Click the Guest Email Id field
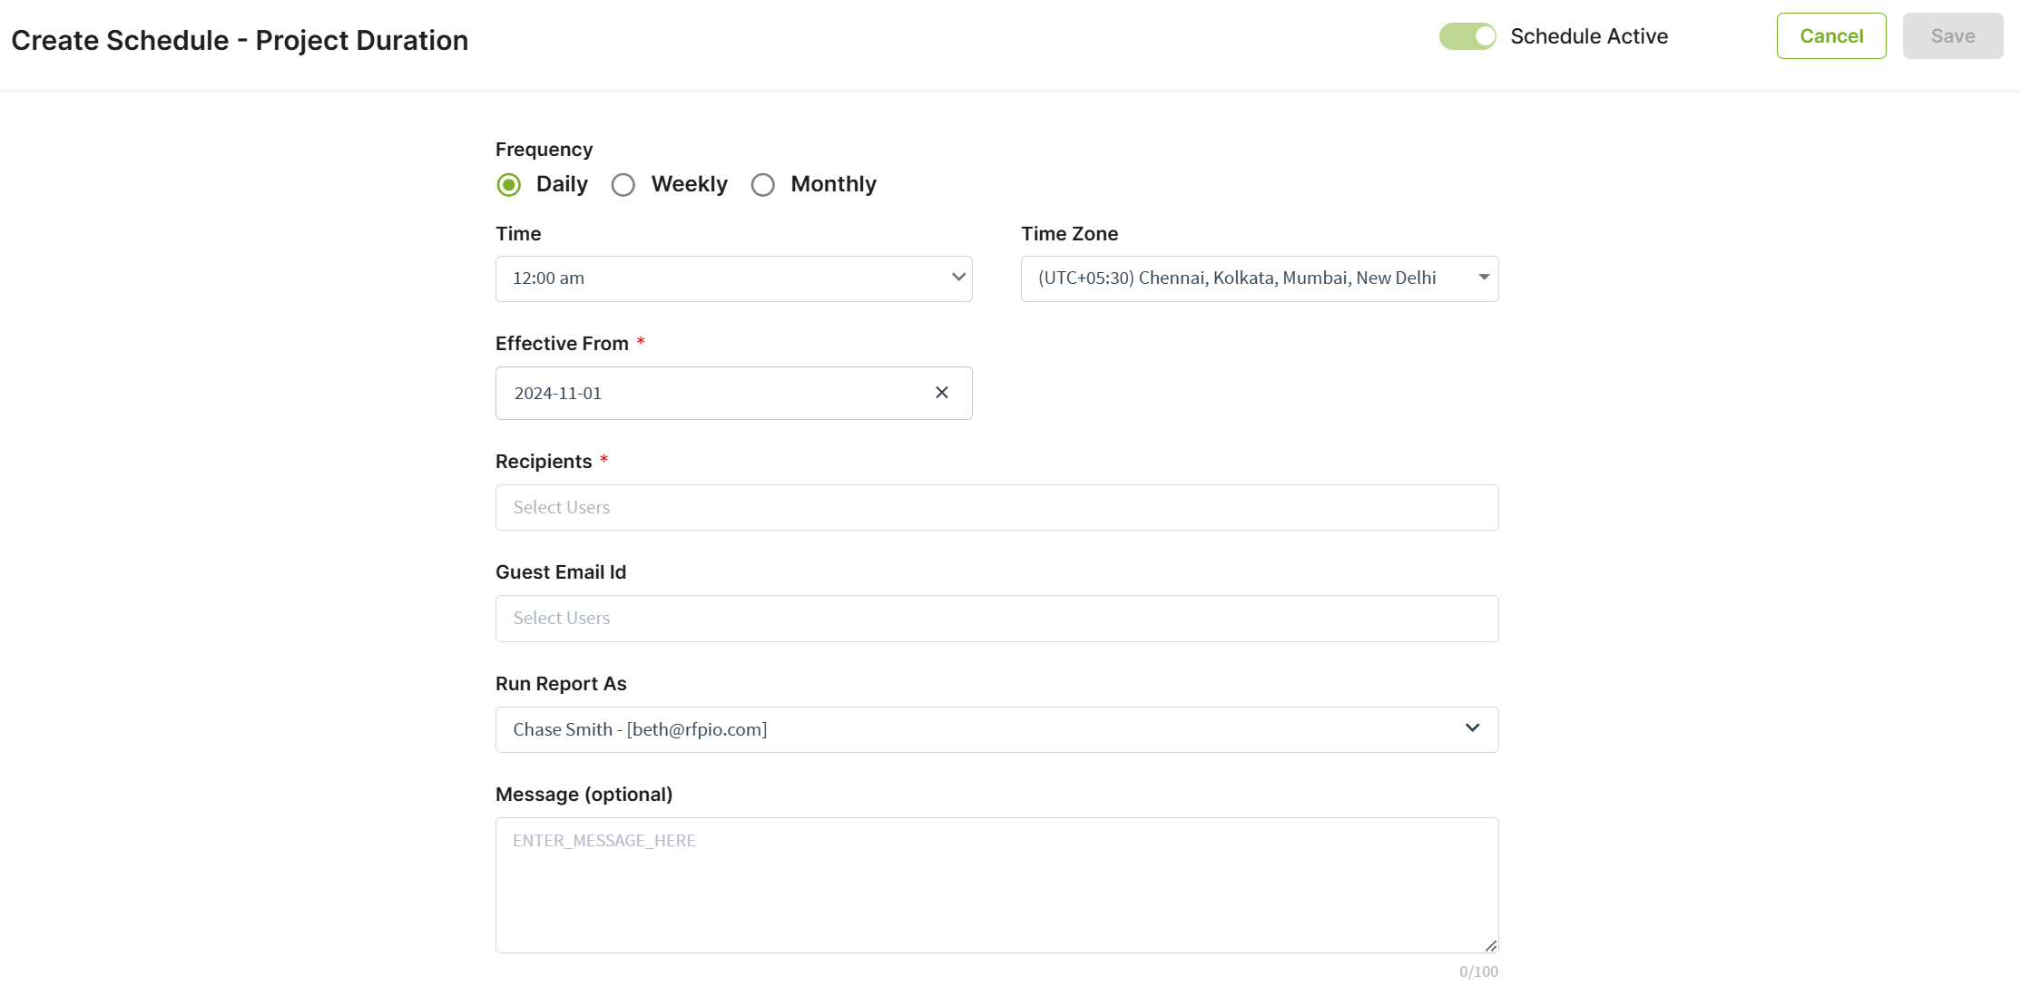 [x=996, y=619]
